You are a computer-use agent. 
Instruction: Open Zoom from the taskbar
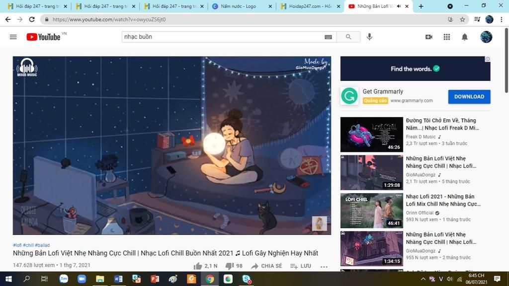[x=82, y=279]
